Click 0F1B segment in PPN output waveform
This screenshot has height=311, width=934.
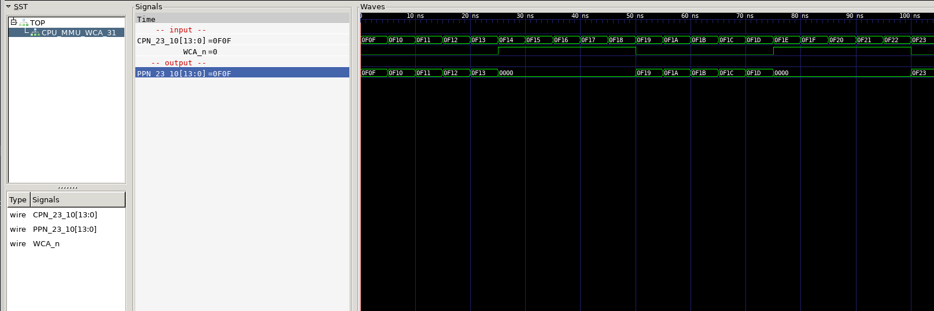pos(704,73)
